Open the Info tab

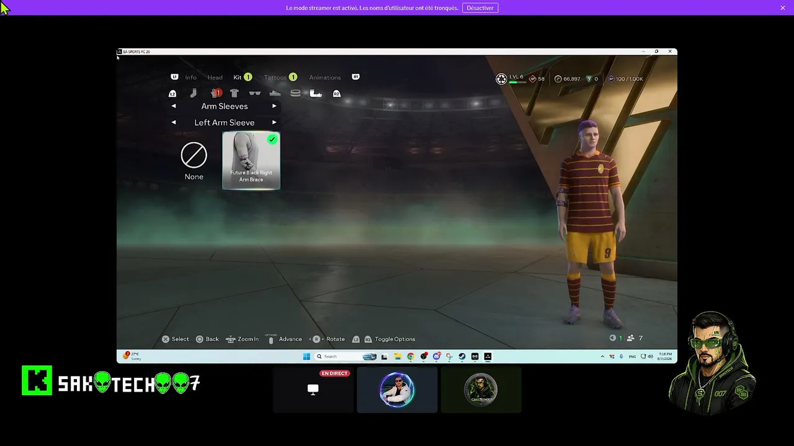pos(190,77)
